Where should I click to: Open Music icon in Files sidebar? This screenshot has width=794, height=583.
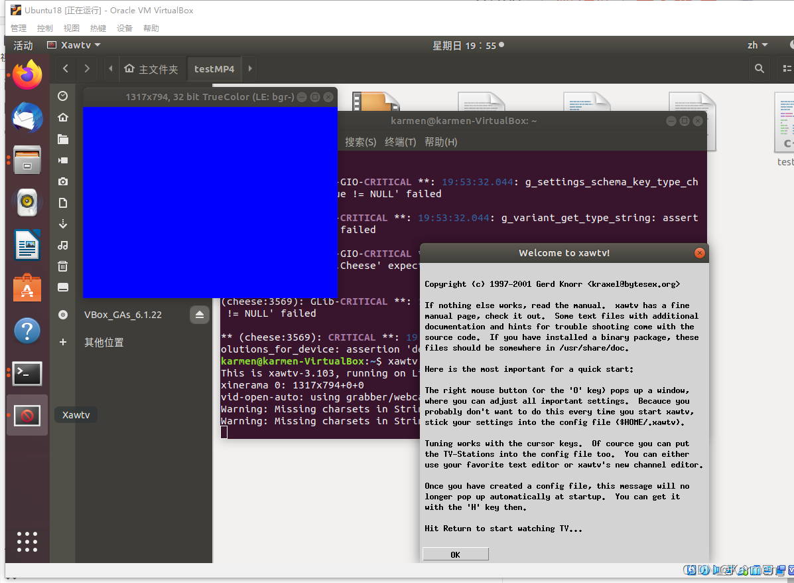pos(63,245)
